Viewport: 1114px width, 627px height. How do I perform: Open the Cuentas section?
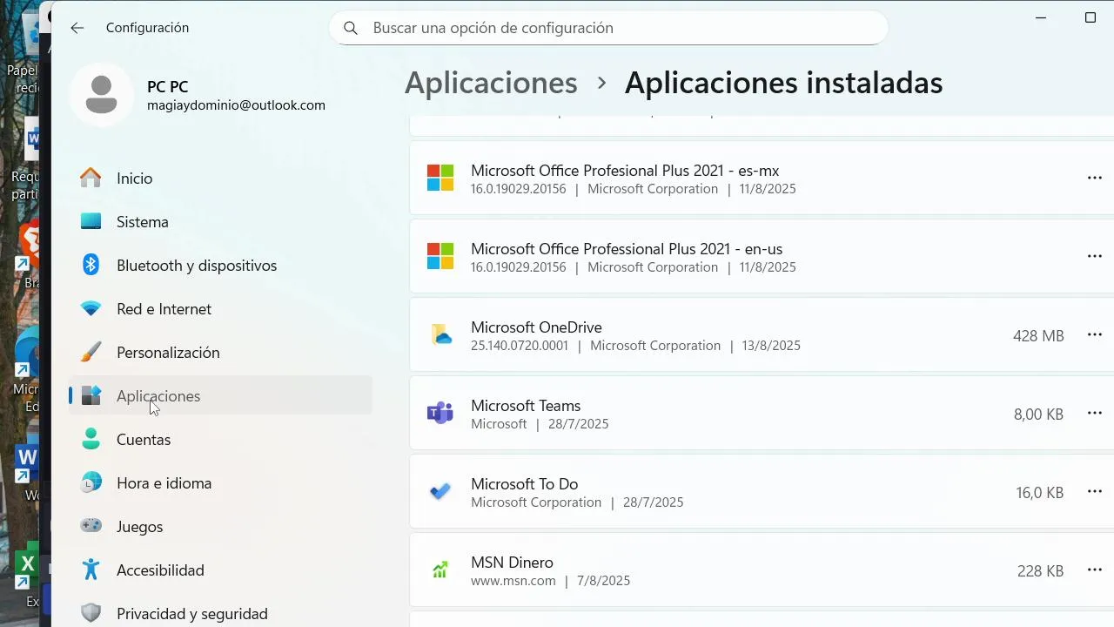tap(220, 439)
